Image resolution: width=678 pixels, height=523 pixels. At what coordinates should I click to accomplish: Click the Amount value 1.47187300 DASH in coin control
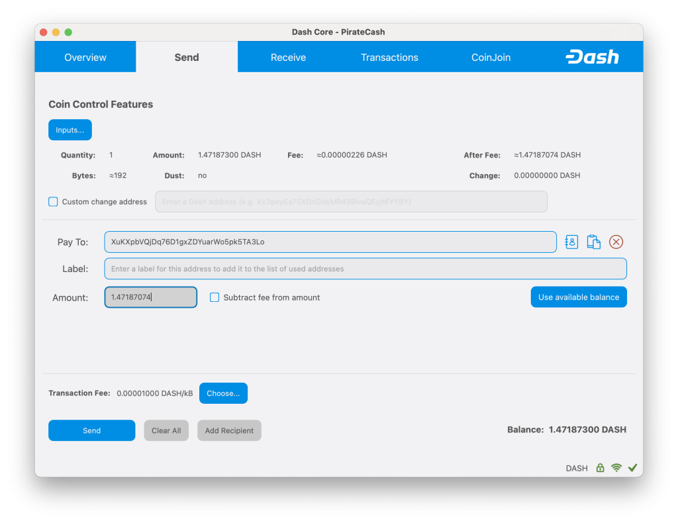[229, 155]
